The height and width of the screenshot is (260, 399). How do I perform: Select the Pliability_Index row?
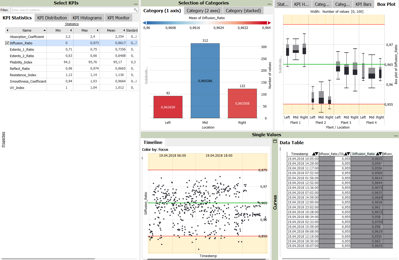[x=21, y=62]
